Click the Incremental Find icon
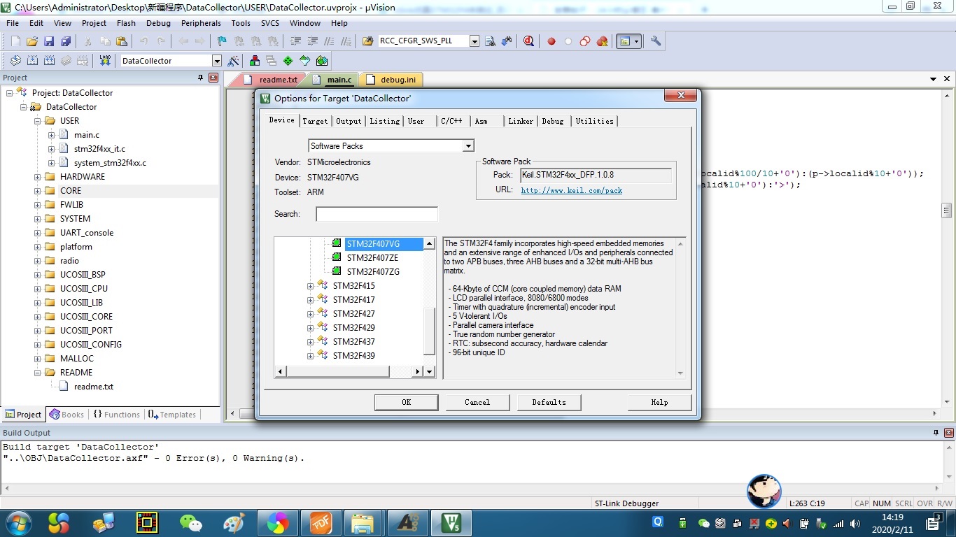 [507, 41]
